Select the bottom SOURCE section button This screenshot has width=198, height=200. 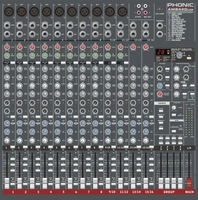[x=161, y=128]
